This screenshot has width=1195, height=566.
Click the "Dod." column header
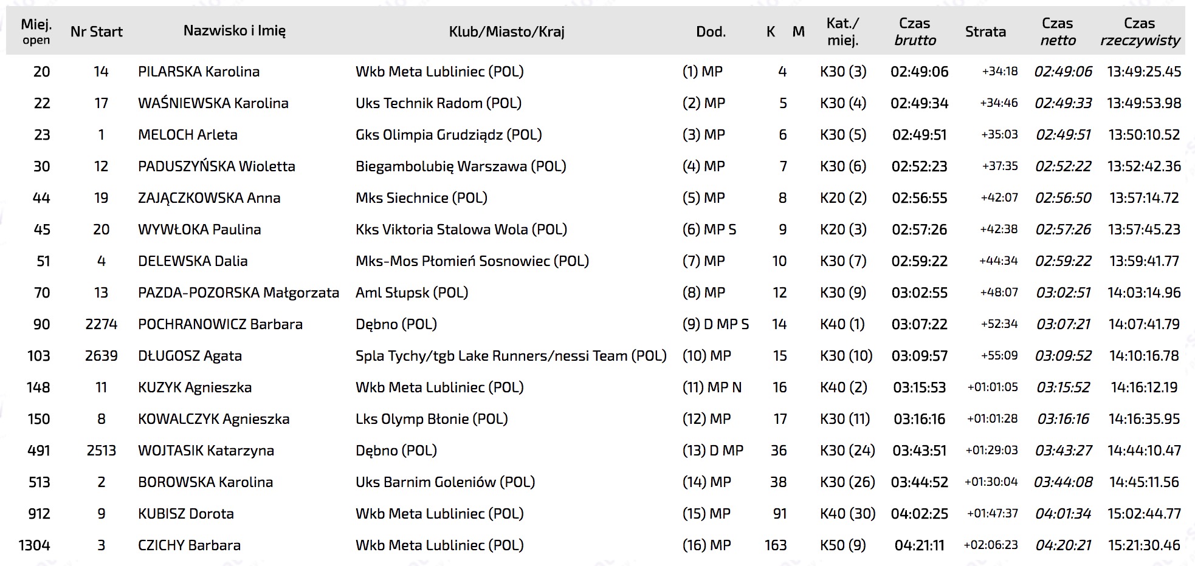711,32
